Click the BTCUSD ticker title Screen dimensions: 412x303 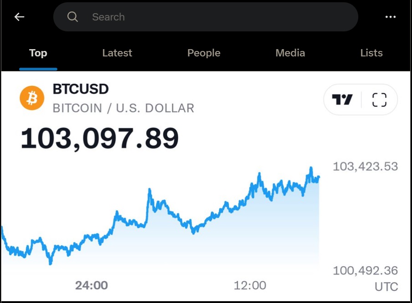tap(81, 89)
